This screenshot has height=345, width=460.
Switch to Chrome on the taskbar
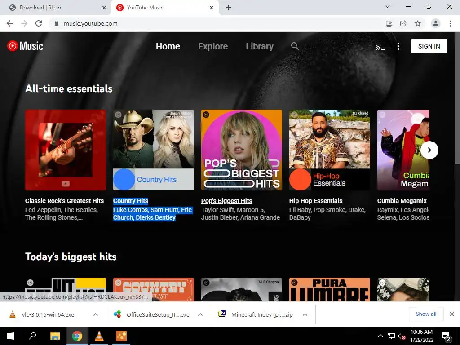77,336
